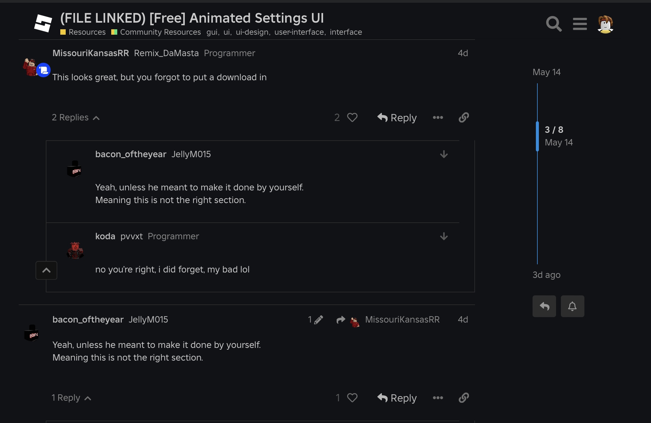
Task: Like bacon_oftheyear's post with heart
Action: (x=352, y=398)
